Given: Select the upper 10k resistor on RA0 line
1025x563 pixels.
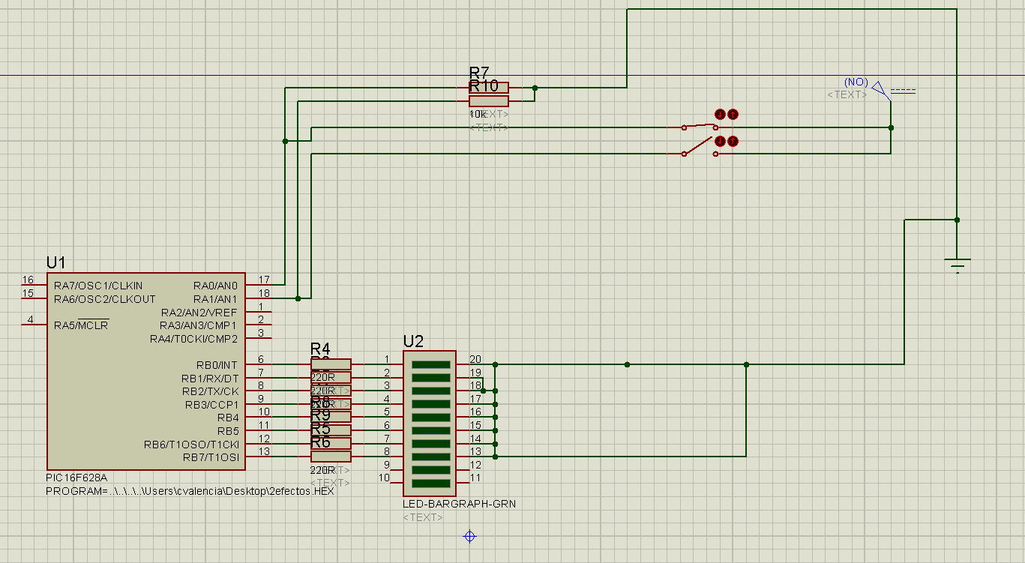Looking at the screenshot, I should click(488, 88).
